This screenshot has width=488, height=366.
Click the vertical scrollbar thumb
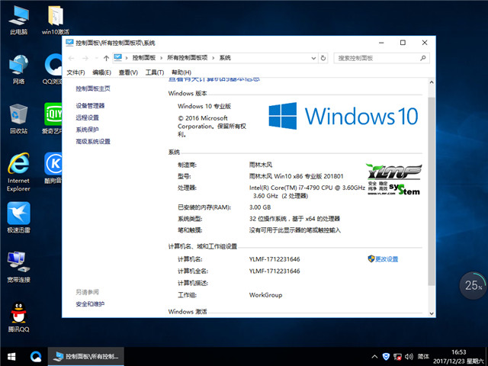pyautogui.click(x=432, y=191)
